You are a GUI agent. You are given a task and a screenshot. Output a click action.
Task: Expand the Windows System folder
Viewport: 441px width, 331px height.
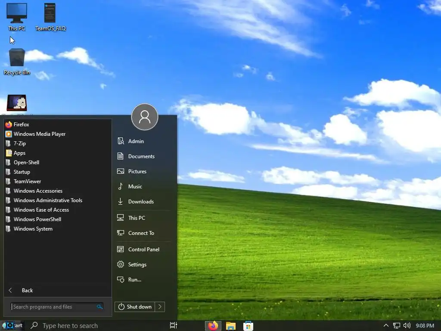coord(58,229)
